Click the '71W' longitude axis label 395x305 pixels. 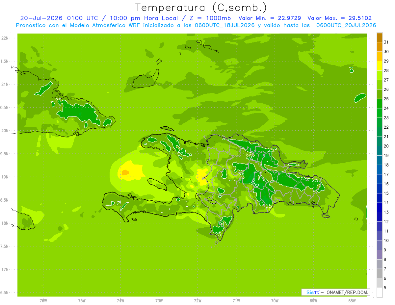[x=236, y=301]
